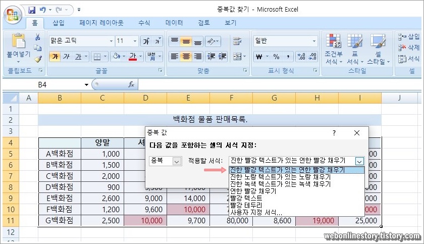Align text to bottom
This screenshot has height=244, width=424.
[x=198, y=41]
